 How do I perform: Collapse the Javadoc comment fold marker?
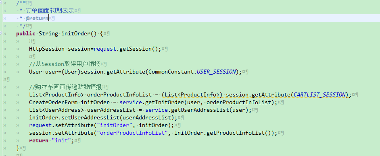click(x=1, y=2)
